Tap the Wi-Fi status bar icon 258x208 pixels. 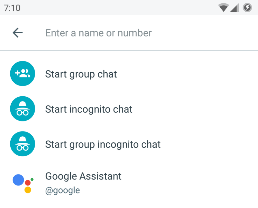pyautogui.click(x=223, y=8)
